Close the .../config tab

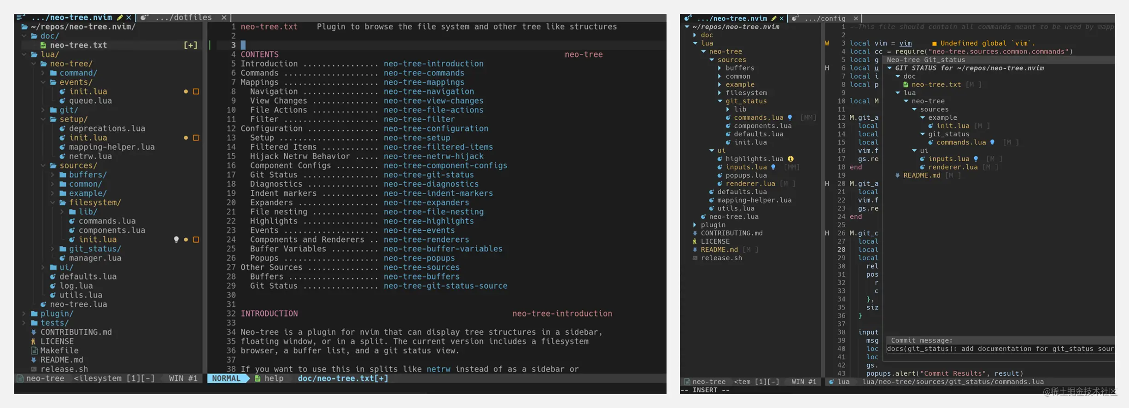856,18
